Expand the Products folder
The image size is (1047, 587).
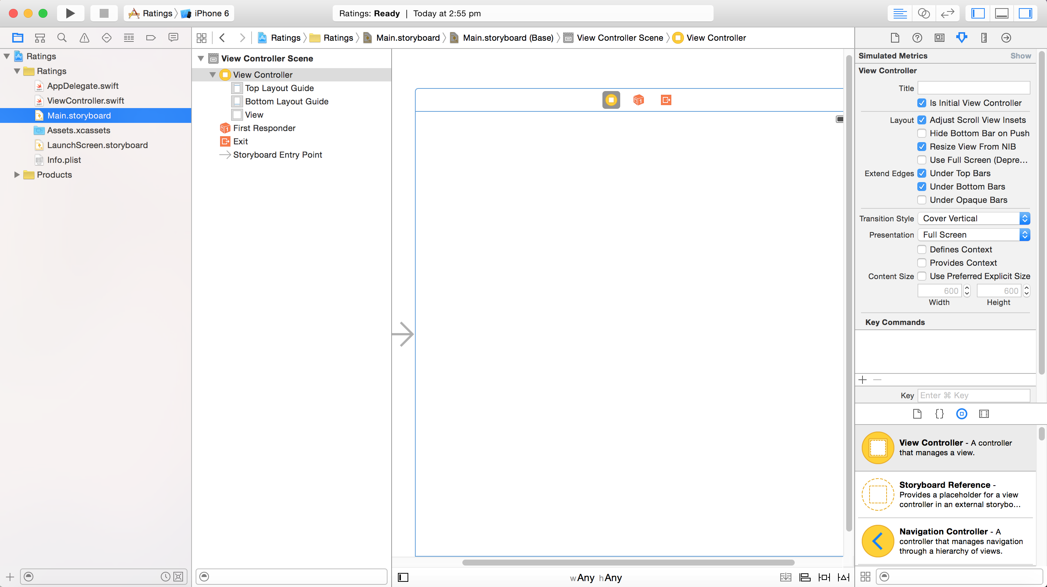[17, 175]
